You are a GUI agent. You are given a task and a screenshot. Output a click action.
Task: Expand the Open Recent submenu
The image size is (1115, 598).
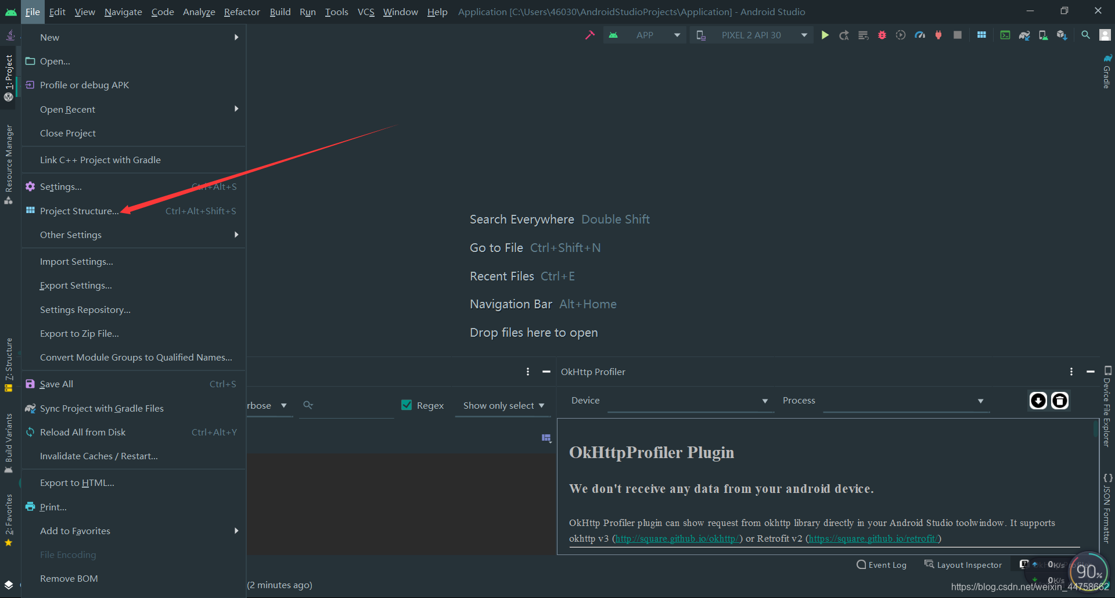(134, 109)
